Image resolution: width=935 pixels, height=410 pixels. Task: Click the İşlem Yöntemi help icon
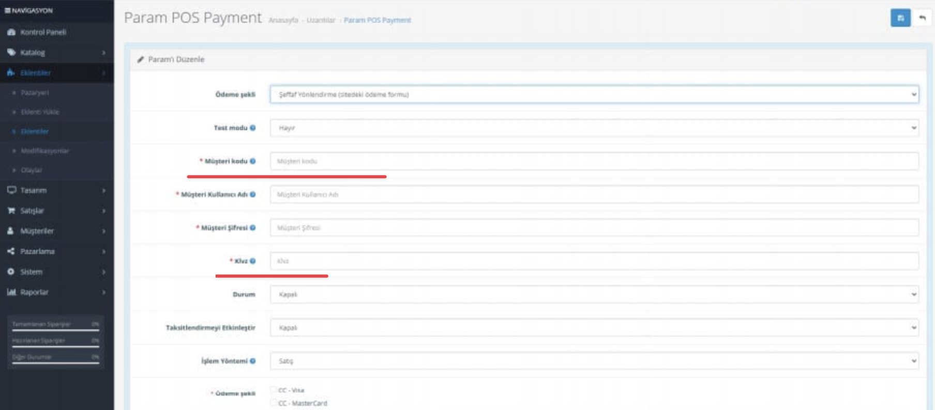[253, 361]
